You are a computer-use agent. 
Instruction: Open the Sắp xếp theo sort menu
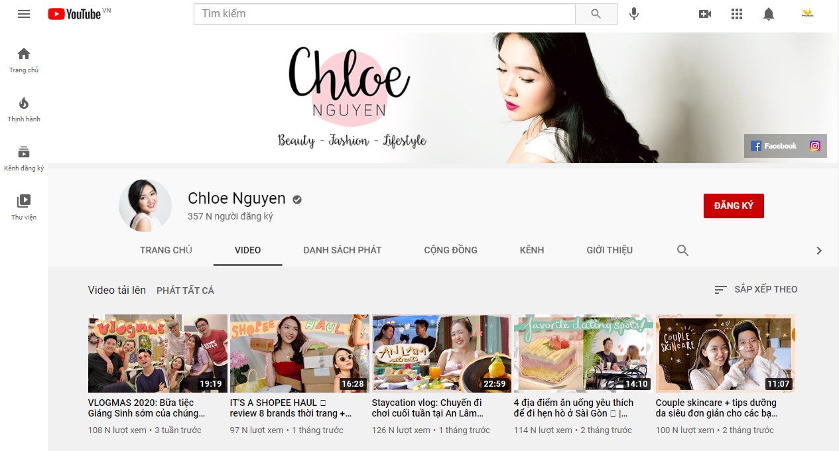[756, 289]
